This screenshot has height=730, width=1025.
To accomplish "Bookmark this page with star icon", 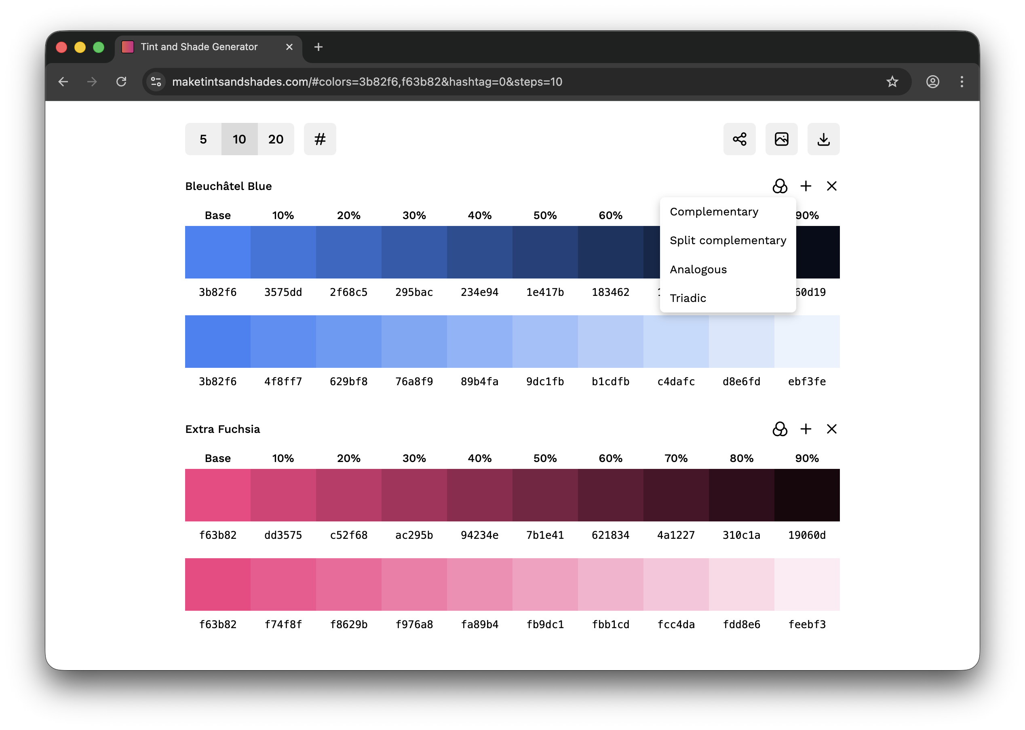I will tap(892, 82).
